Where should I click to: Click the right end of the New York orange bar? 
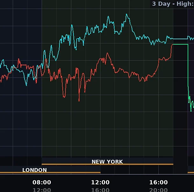click(x=172, y=164)
